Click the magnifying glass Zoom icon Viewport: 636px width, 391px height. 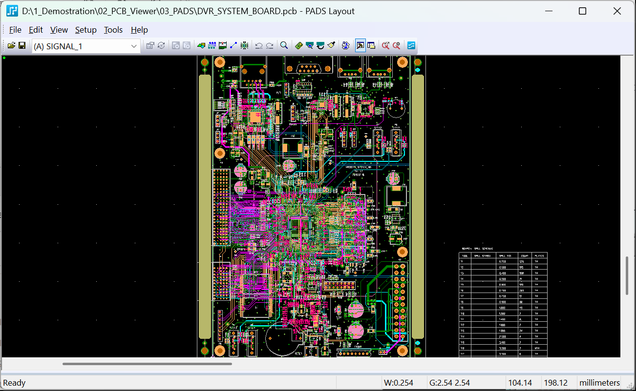pos(284,46)
